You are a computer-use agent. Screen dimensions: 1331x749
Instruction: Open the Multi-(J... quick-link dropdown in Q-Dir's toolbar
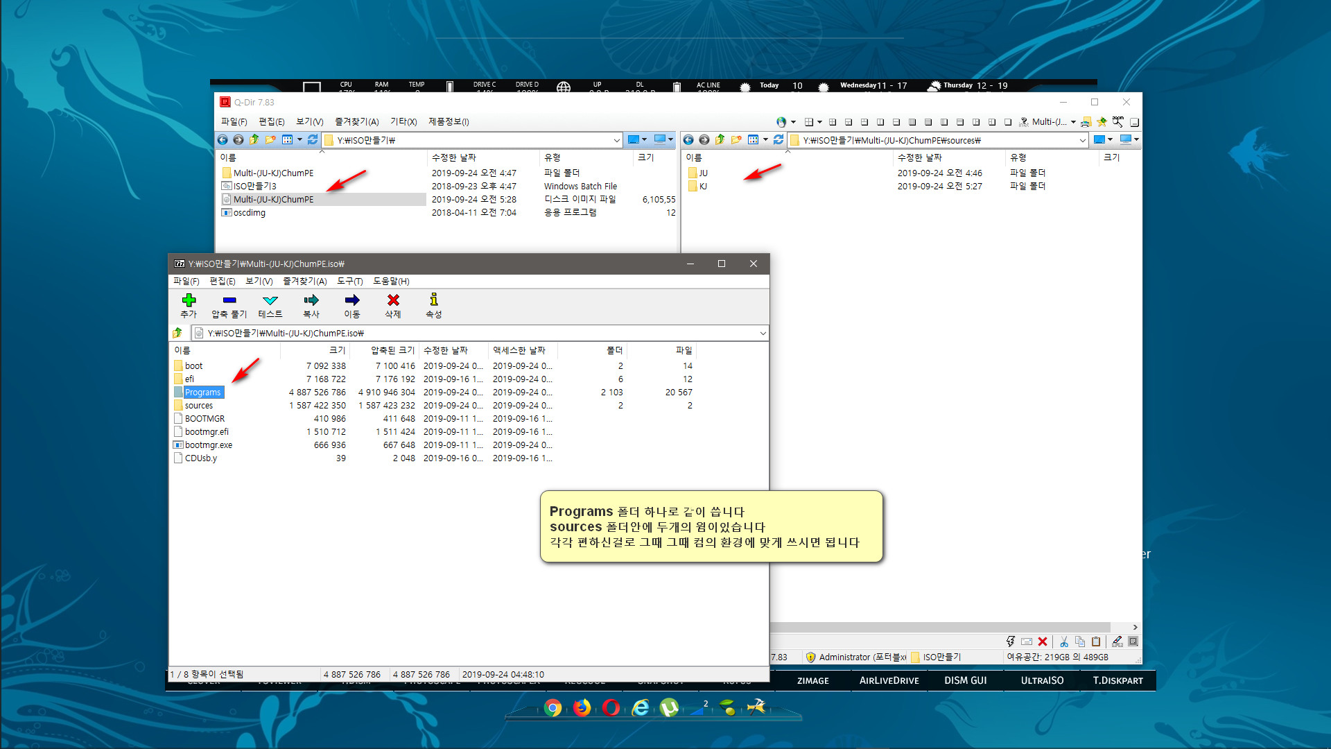click(1073, 122)
